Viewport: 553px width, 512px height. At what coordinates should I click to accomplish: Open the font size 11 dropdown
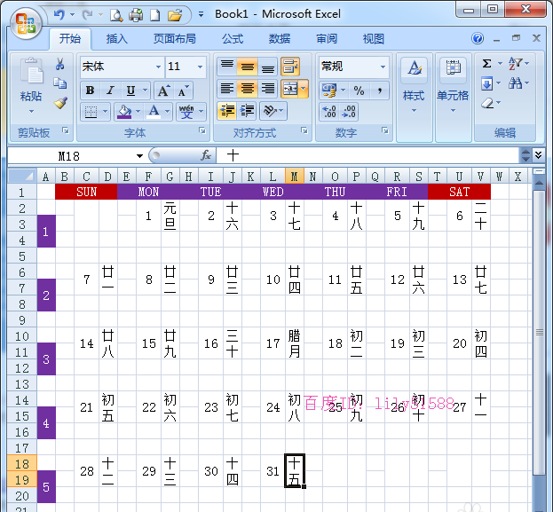(x=200, y=67)
